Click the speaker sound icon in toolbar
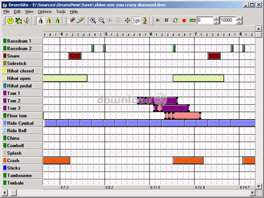Viewport: 264px width, 198px height. click(x=27, y=21)
